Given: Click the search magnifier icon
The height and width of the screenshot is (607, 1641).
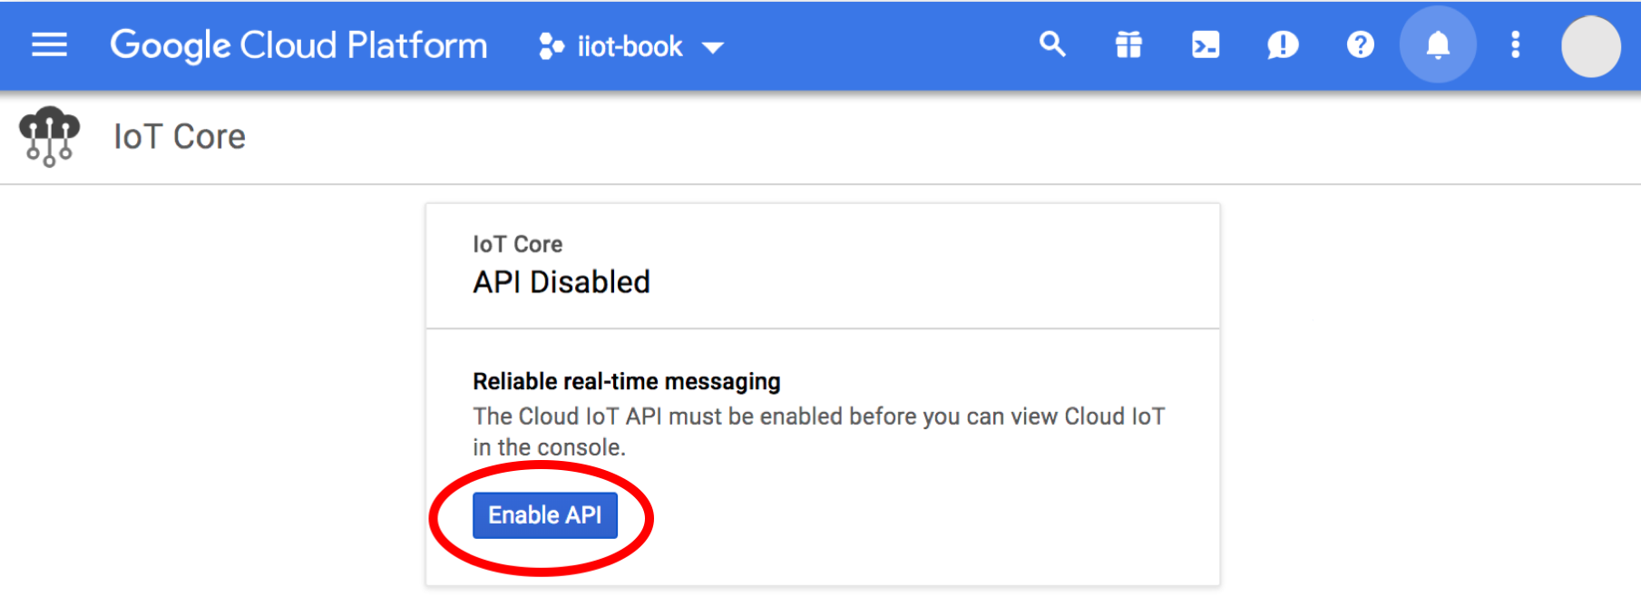Looking at the screenshot, I should (x=1052, y=44).
